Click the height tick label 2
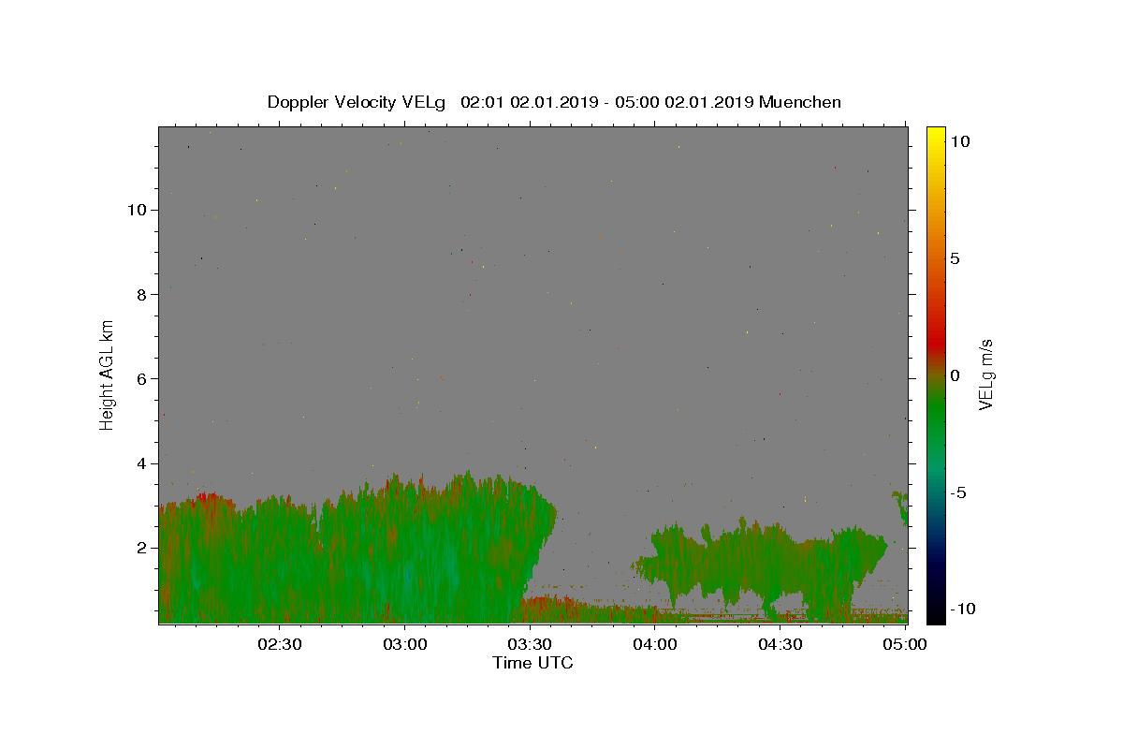Viewport: 1123px width, 749px height. tap(141, 548)
